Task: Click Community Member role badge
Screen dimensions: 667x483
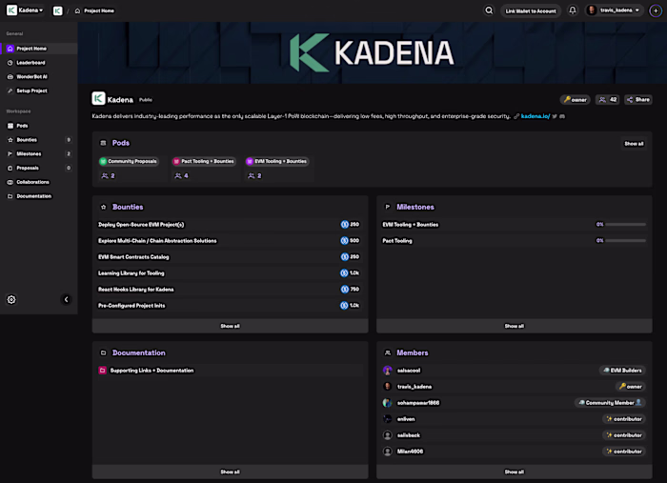Action: (610, 403)
